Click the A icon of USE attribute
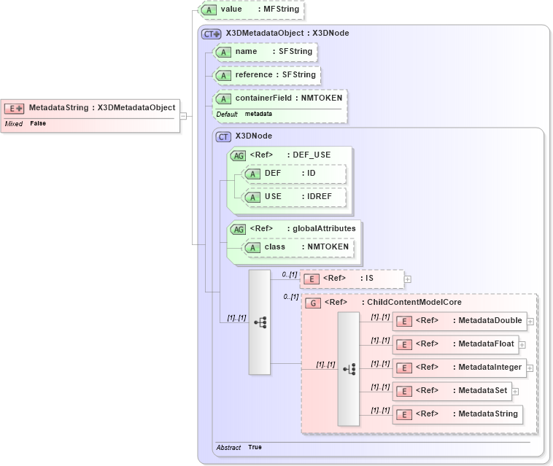553x466 pixels. 252,198
